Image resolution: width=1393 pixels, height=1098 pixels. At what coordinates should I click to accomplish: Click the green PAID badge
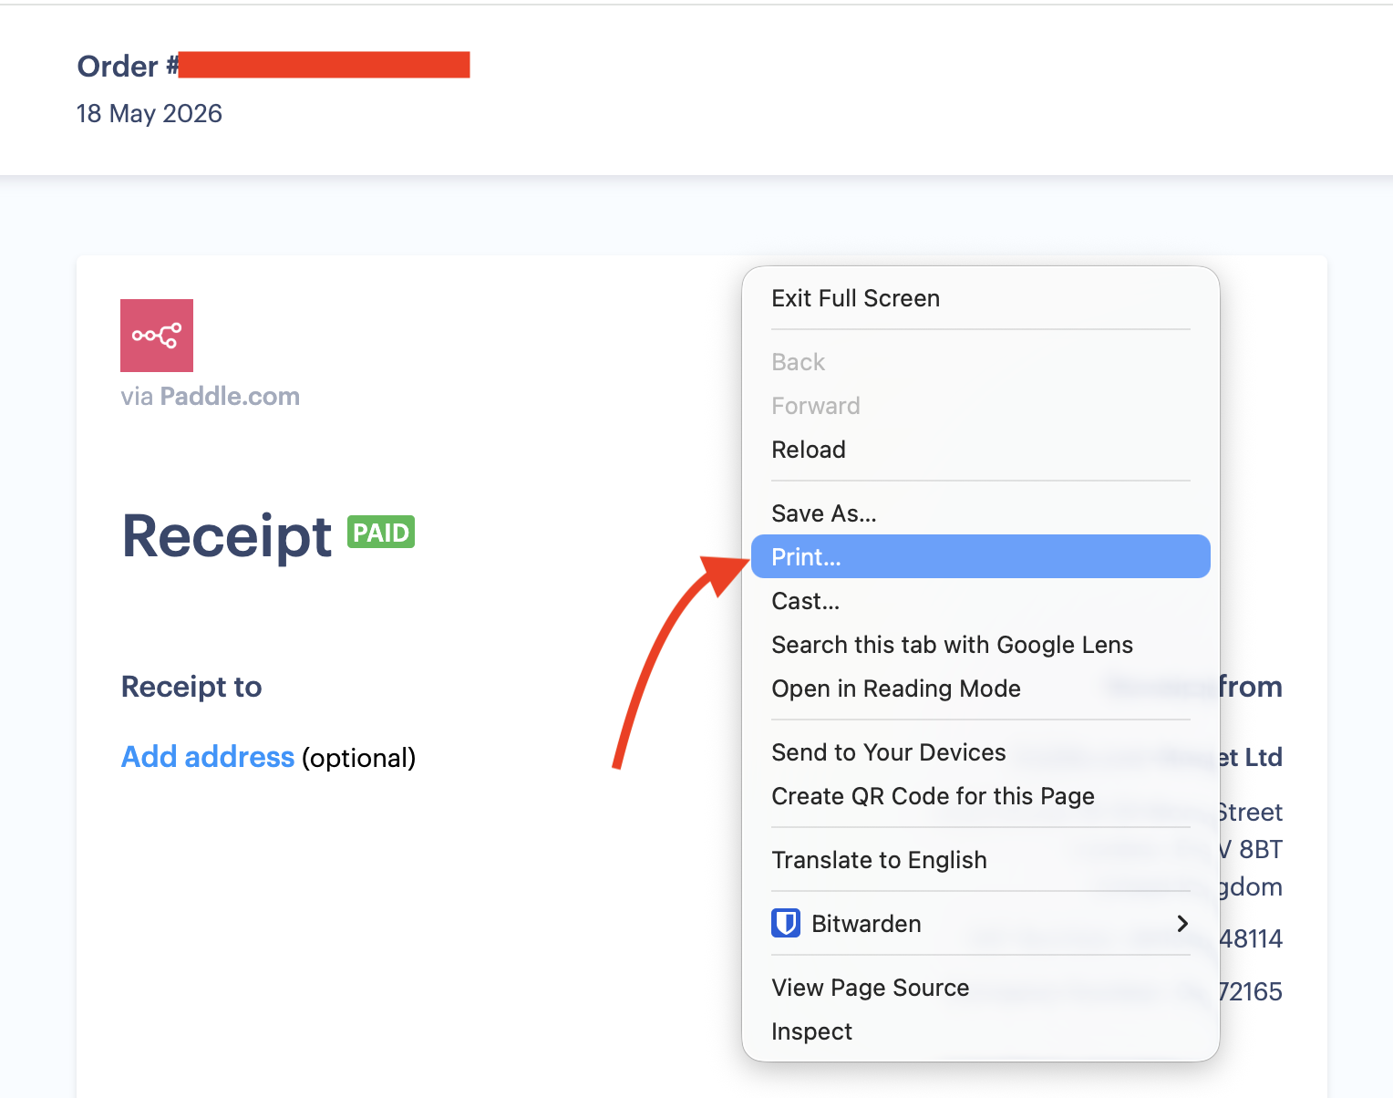(x=381, y=533)
